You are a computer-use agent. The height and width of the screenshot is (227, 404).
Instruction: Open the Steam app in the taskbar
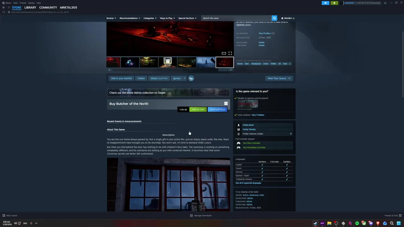click(315, 223)
